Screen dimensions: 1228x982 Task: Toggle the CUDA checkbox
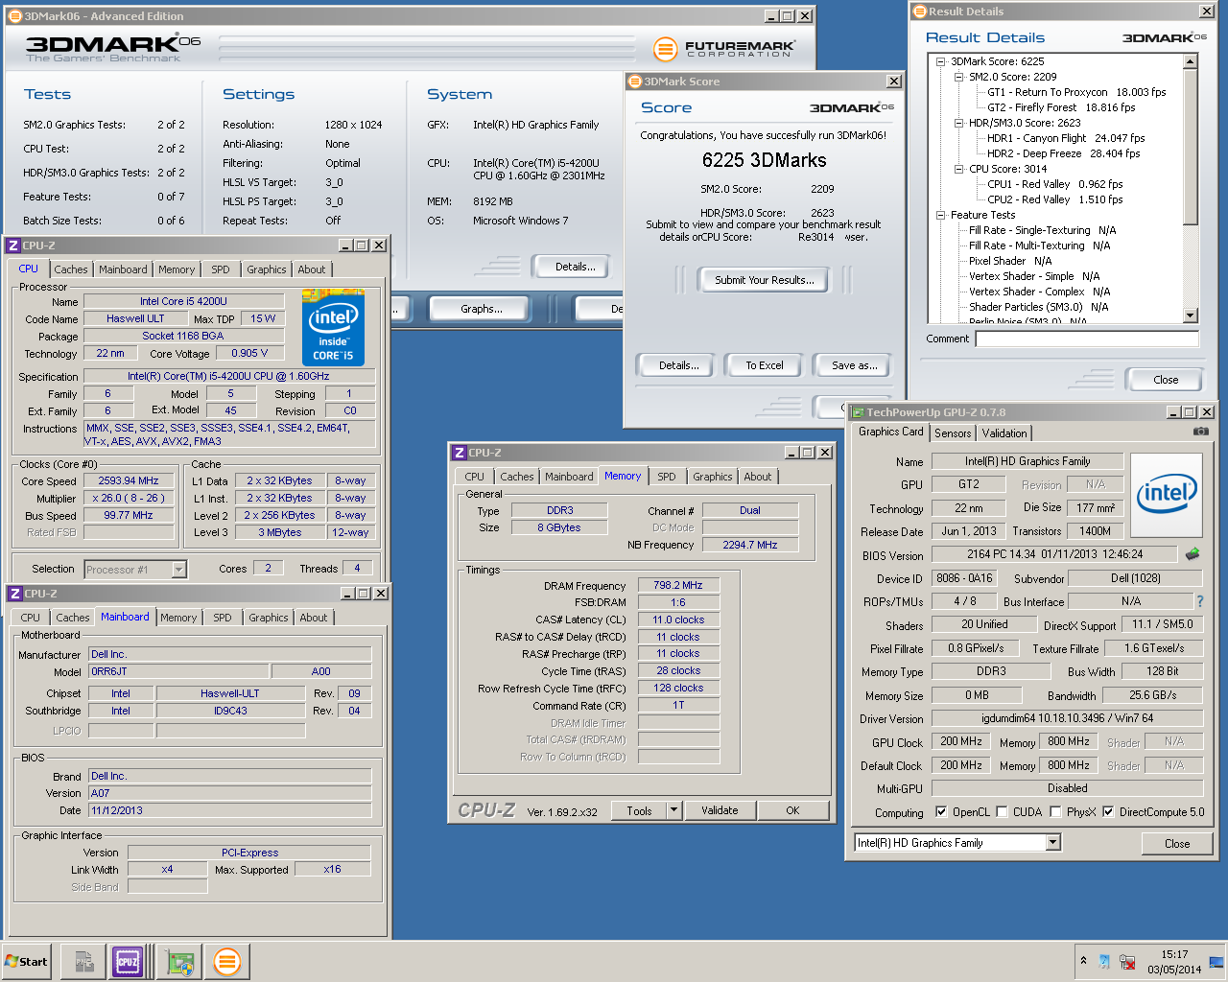click(x=1002, y=812)
